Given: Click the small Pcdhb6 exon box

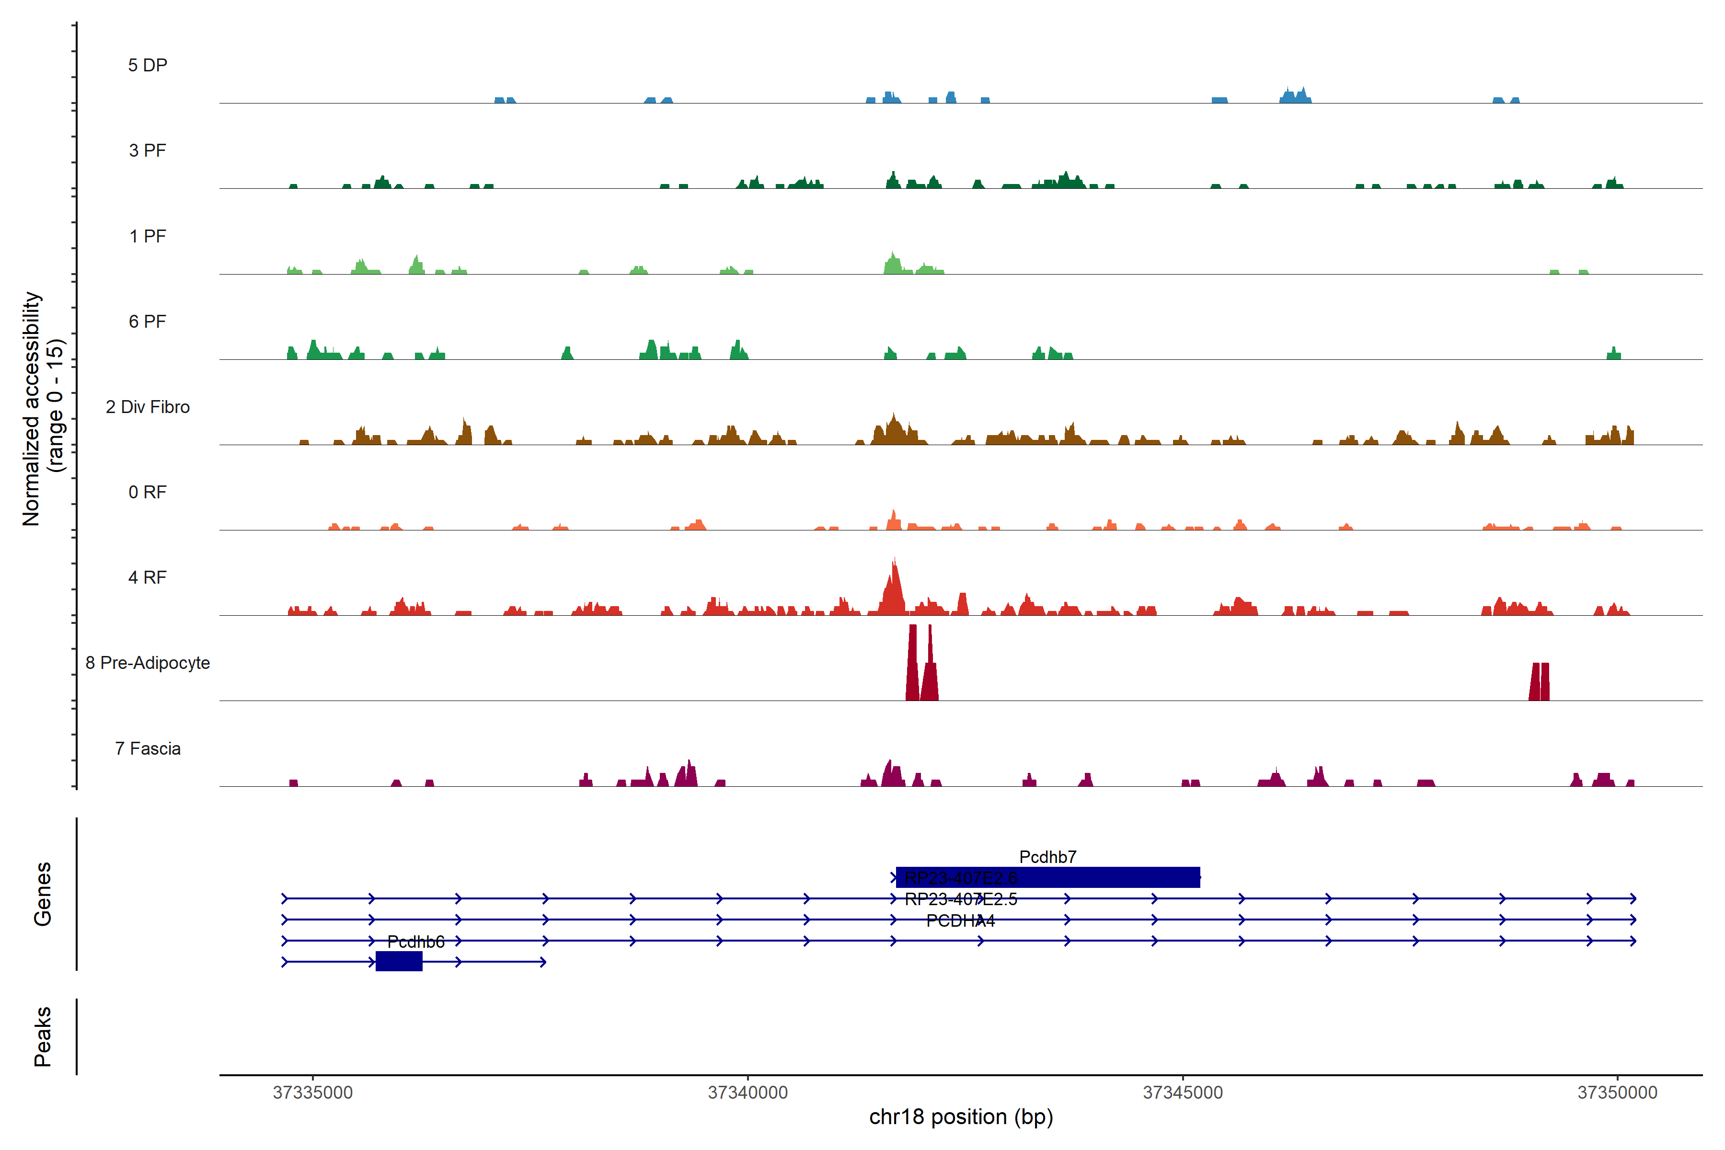Looking at the screenshot, I should point(399,962).
